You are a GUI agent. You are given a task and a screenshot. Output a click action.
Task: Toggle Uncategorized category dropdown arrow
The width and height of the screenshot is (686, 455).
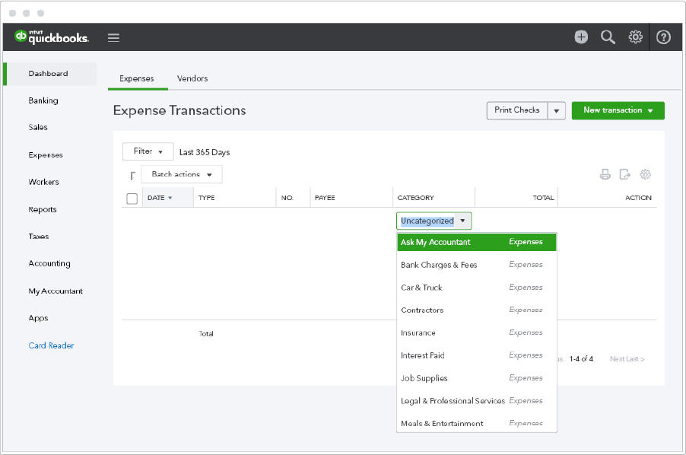(x=462, y=221)
